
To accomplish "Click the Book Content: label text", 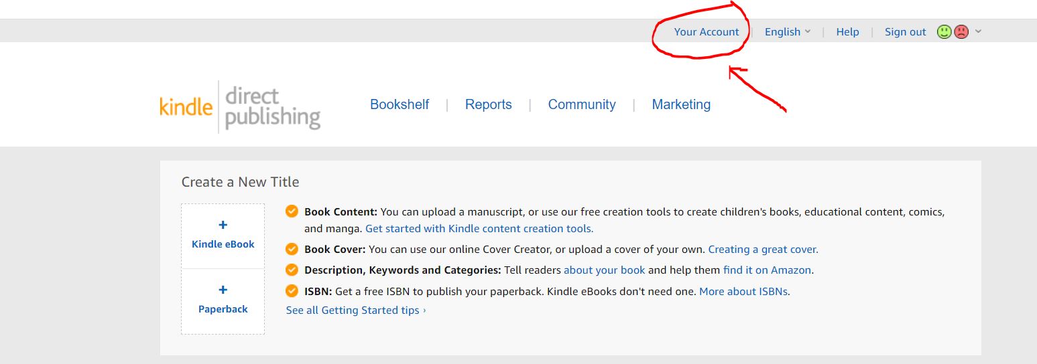I will coord(341,211).
